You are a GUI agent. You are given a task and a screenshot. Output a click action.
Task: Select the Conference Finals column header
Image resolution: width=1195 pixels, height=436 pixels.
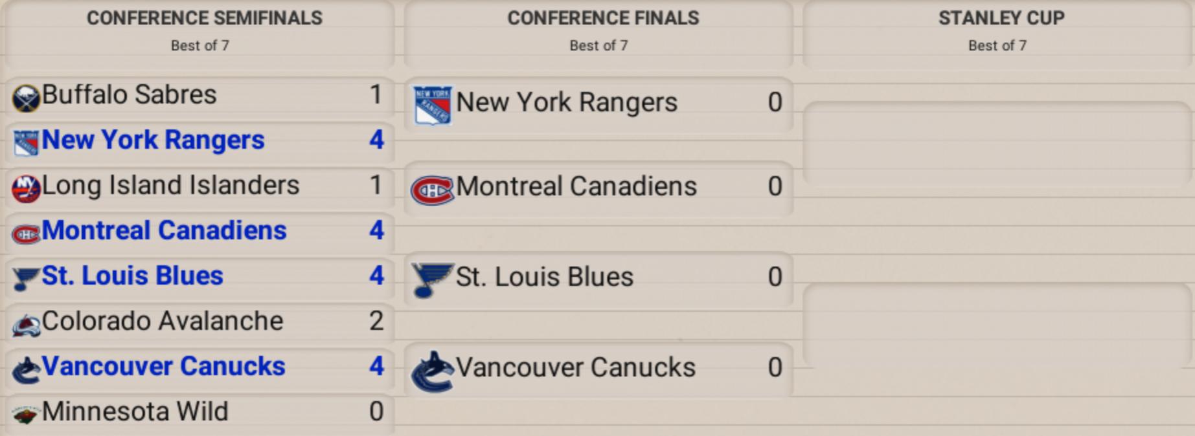coord(603,18)
